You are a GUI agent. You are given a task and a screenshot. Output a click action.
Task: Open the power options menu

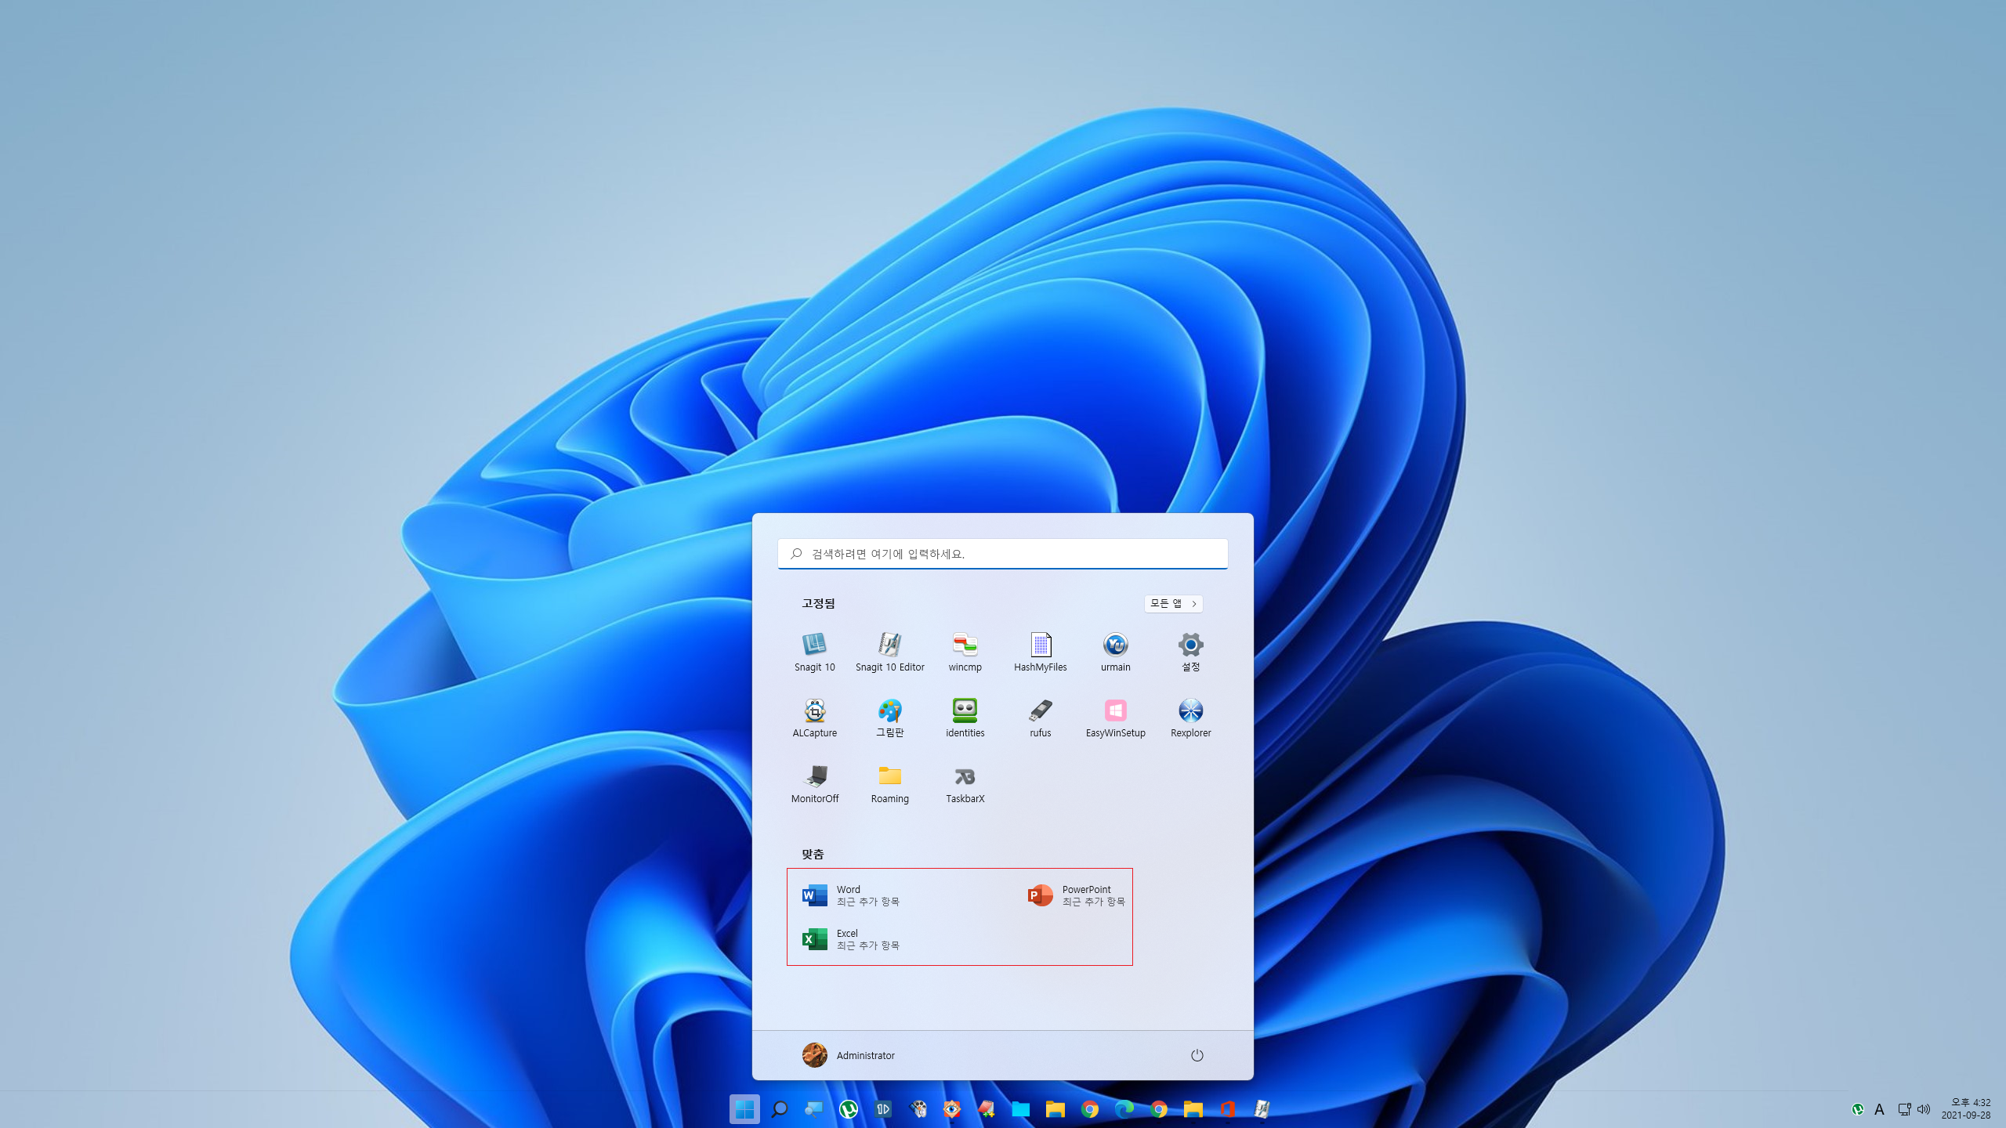[x=1197, y=1055]
